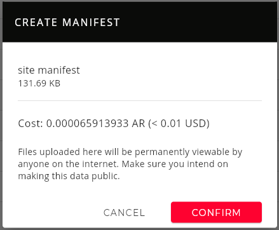Image resolution: width=279 pixels, height=230 pixels.
Task: Cancel the Create Manifest dialog
Action: tap(124, 213)
